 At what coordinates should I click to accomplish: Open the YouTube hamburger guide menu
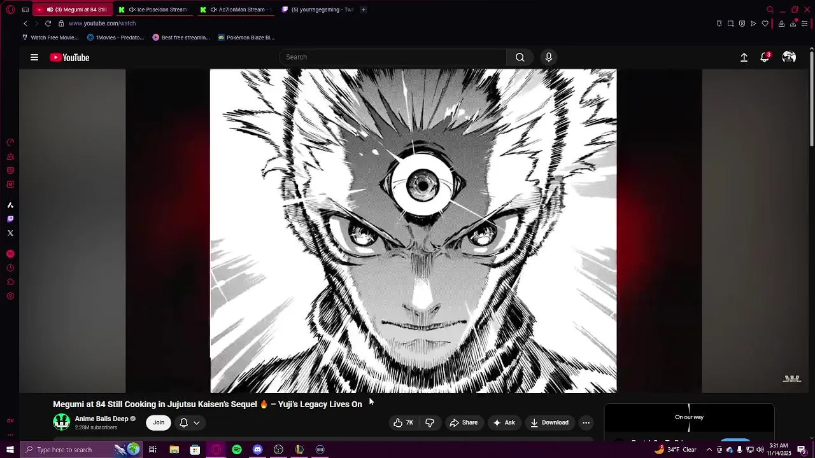coord(34,57)
